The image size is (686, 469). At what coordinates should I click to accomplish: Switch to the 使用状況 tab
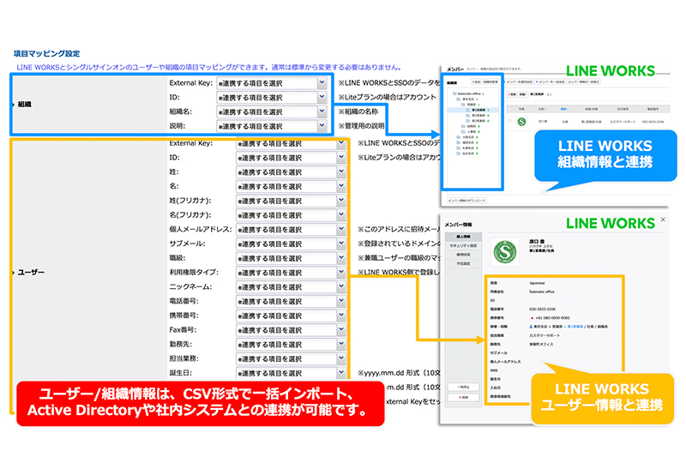[x=463, y=255]
